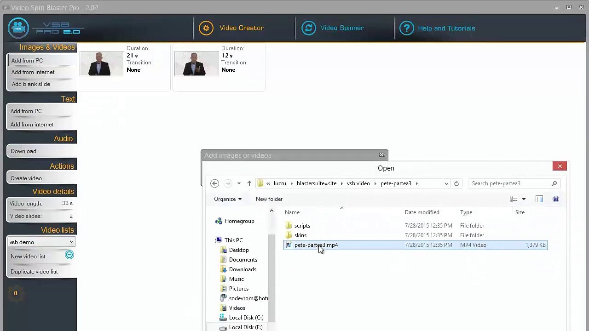Click lucru in the address breadcrumb
The height and width of the screenshot is (331, 589).
coord(280,183)
